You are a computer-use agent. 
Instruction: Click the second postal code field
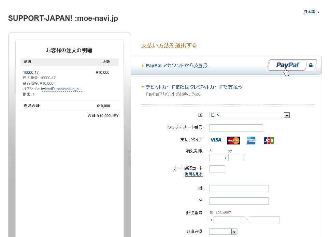[x=264, y=220]
